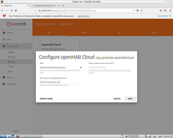Cancel the openHAB Cloud configuration

pos(117,99)
